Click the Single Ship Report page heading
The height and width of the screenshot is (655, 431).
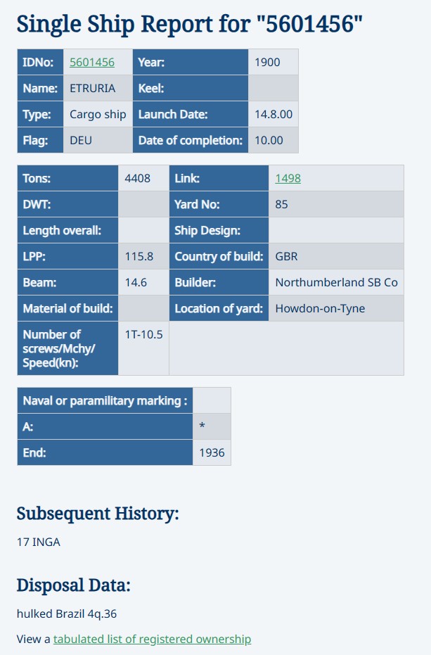(x=190, y=24)
